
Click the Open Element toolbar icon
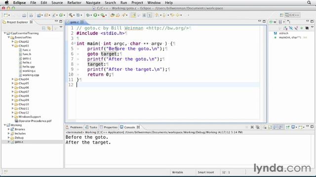click(113, 15)
